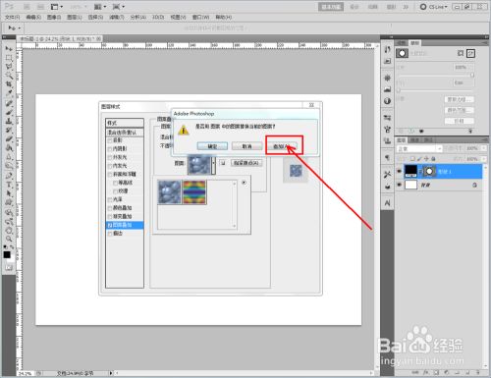Open the 图像 image menu
This screenshot has width=491, height=378.
tap(54, 17)
